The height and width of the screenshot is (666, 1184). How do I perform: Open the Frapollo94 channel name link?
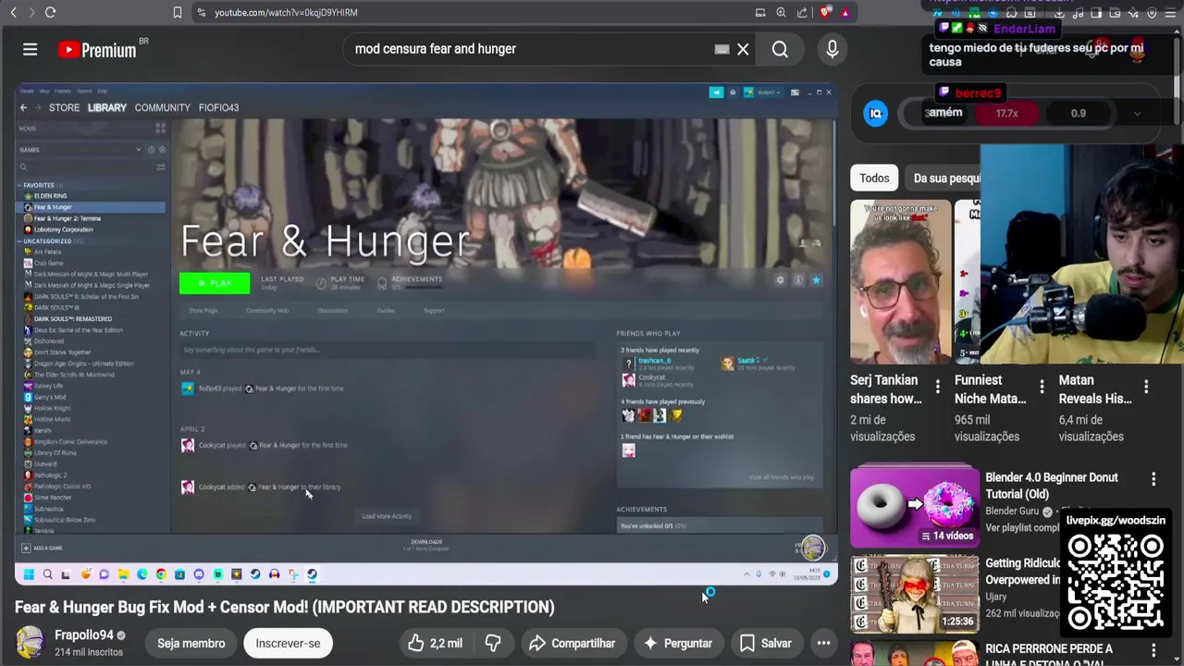click(x=83, y=635)
